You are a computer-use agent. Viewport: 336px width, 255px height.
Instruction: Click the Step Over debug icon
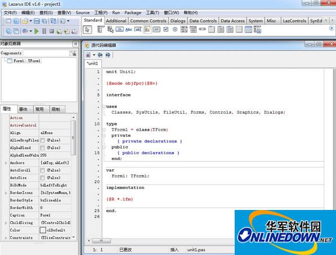tap(66, 32)
